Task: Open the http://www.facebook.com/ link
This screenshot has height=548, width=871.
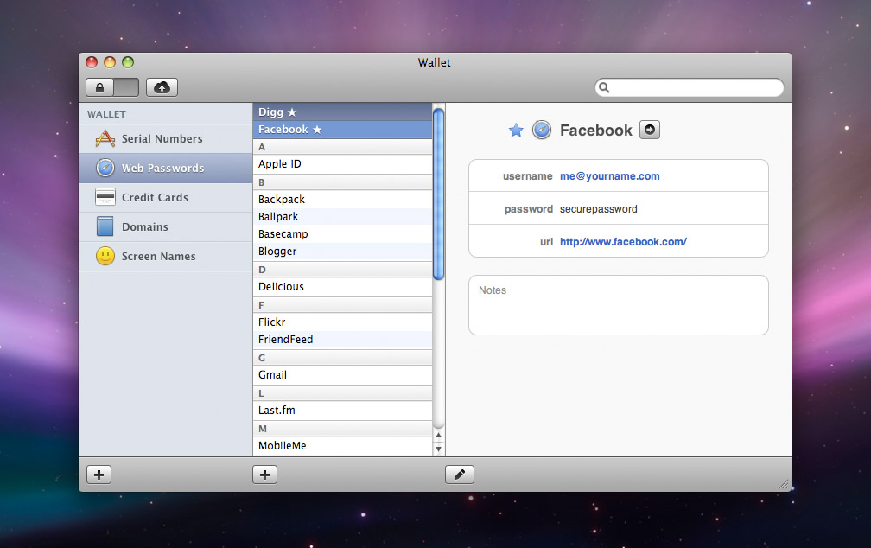Action: click(623, 242)
